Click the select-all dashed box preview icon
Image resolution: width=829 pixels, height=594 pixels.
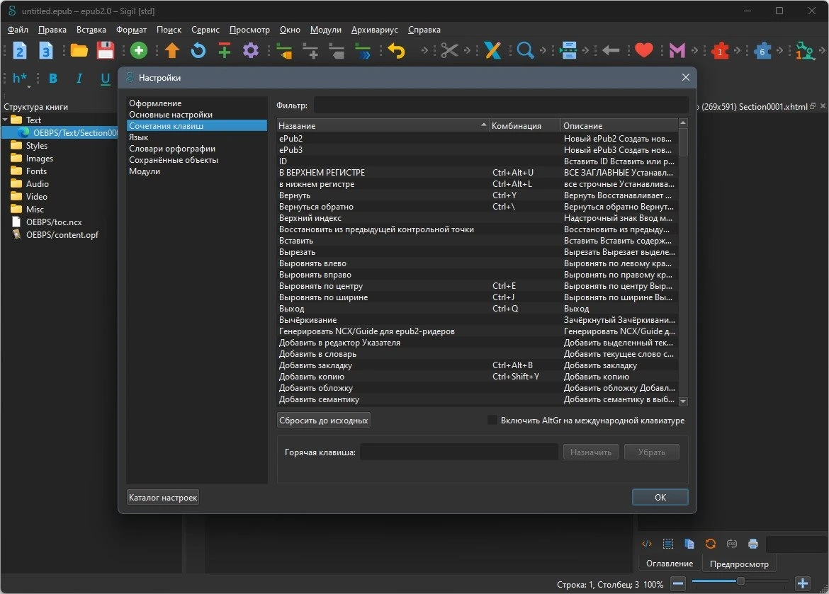pos(667,544)
